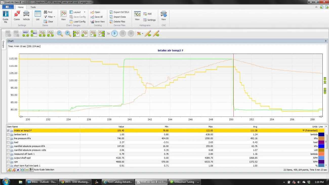The width and height of the screenshot is (329, 185).
Task: Open the items List
Action: 38,16
